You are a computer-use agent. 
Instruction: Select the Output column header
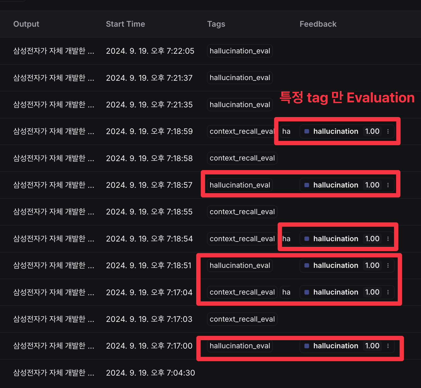point(26,24)
